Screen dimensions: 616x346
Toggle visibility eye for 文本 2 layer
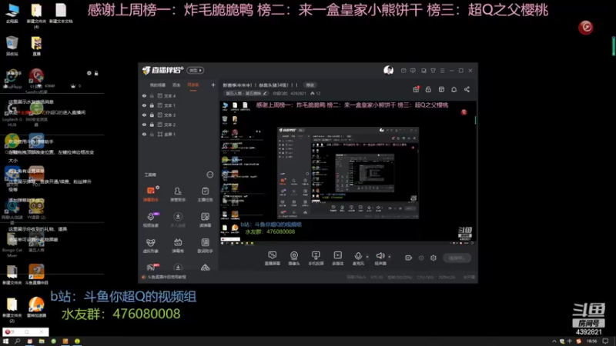pyautogui.click(x=144, y=125)
